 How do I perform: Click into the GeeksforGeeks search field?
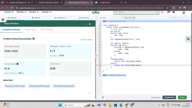pyautogui.click(x=136, y=12)
